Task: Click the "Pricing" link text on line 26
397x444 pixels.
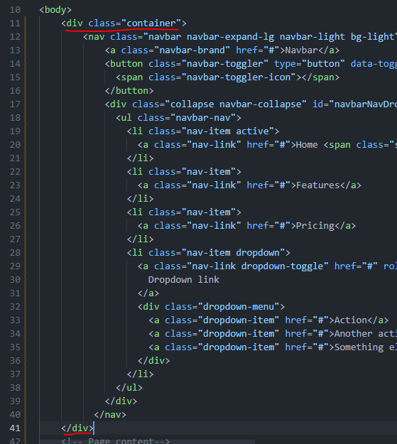Action: pyautogui.click(x=315, y=226)
